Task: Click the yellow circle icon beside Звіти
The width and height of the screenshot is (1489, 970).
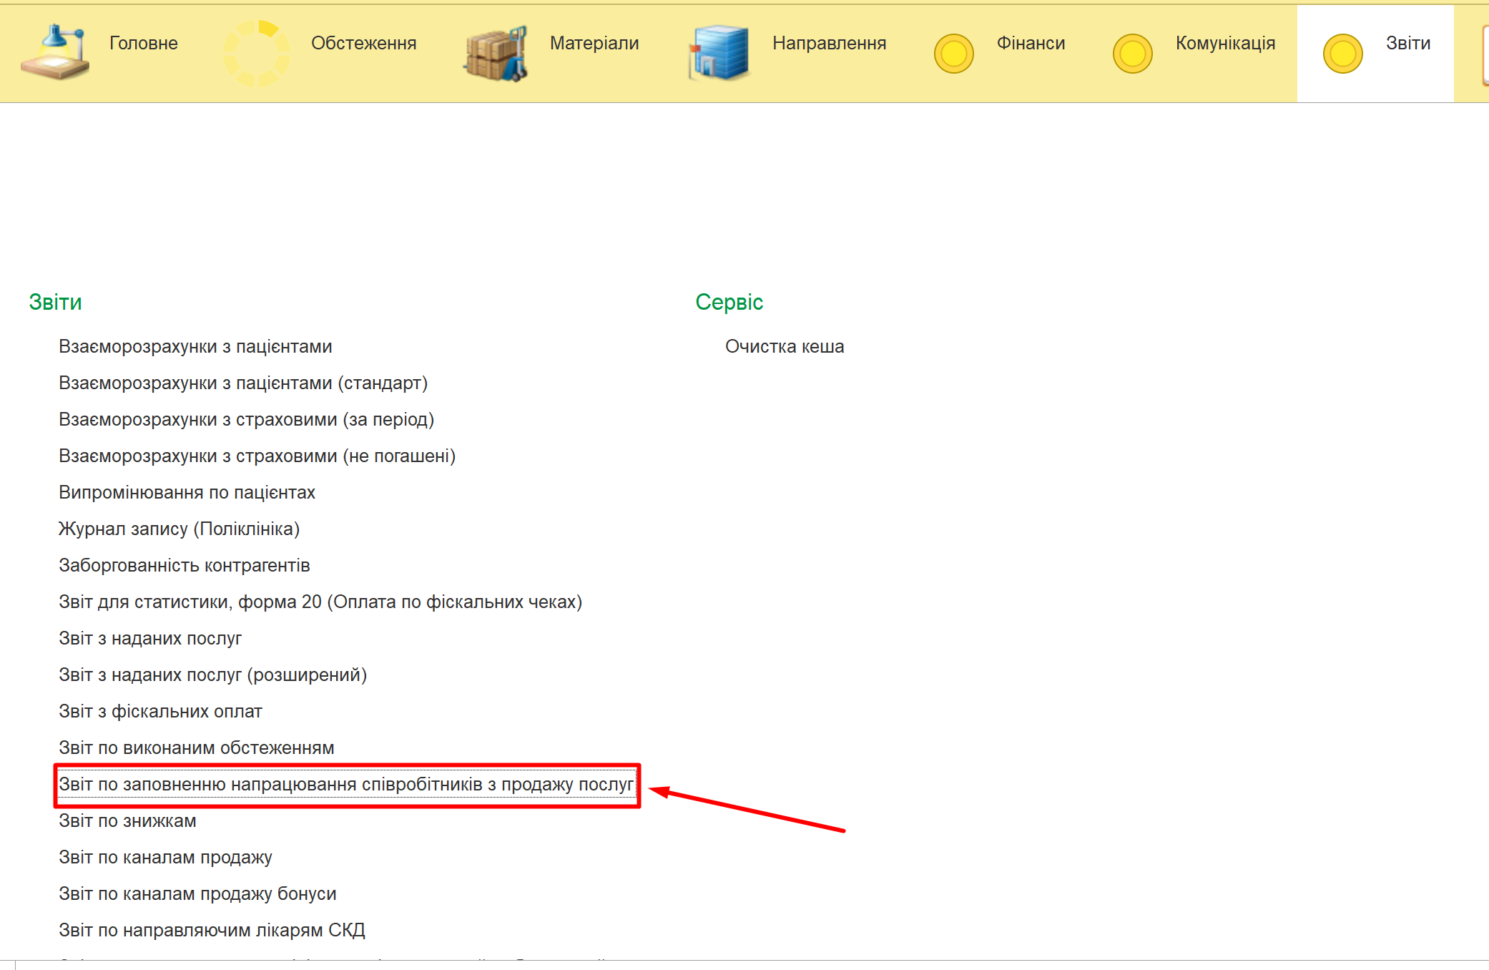Action: coord(1342,54)
